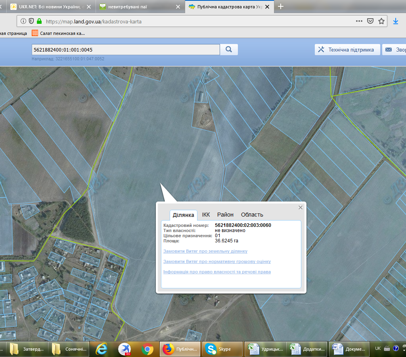The height and width of the screenshot is (357, 406).
Task: Click the green padlock site security icon
Action: click(39, 21)
